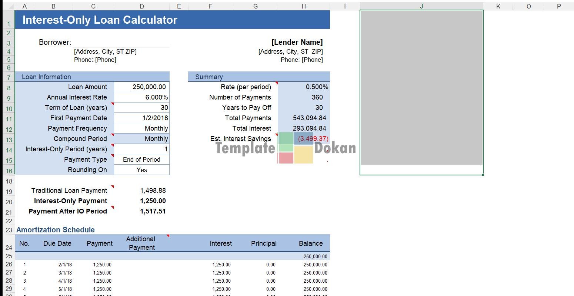Select the Loan Amount value cell
Screen dimensions: 574x296
[141, 87]
